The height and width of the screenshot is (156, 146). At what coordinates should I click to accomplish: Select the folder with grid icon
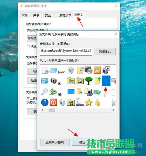coord(80,70)
